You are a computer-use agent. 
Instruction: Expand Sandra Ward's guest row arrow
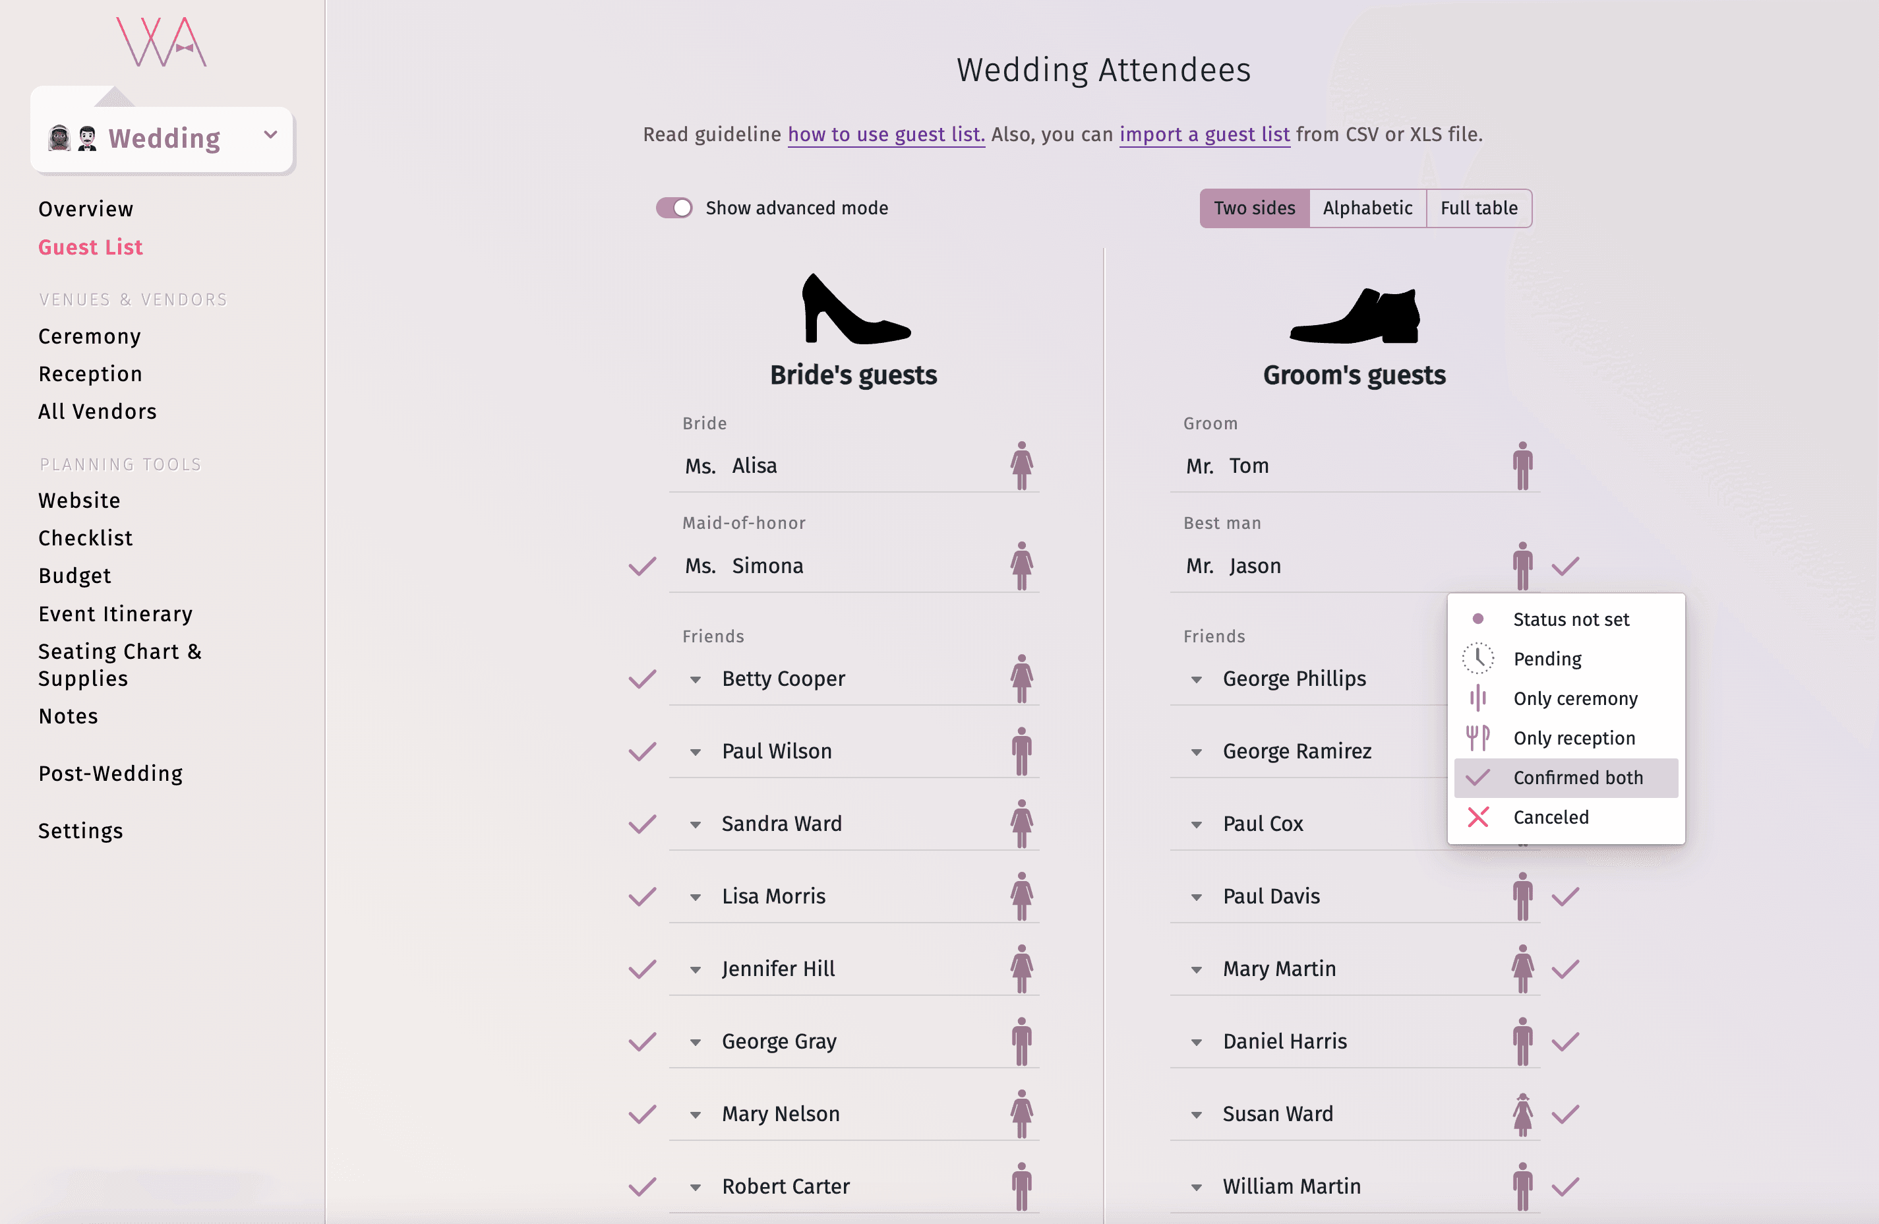(695, 824)
